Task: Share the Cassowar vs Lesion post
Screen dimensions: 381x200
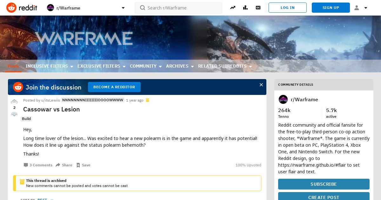Action: 64,165
